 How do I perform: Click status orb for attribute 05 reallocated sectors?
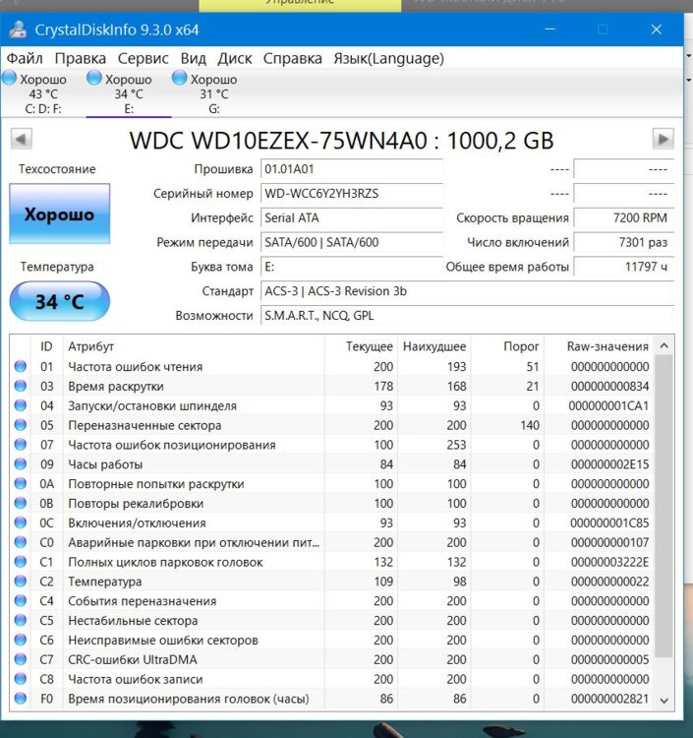point(22,425)
